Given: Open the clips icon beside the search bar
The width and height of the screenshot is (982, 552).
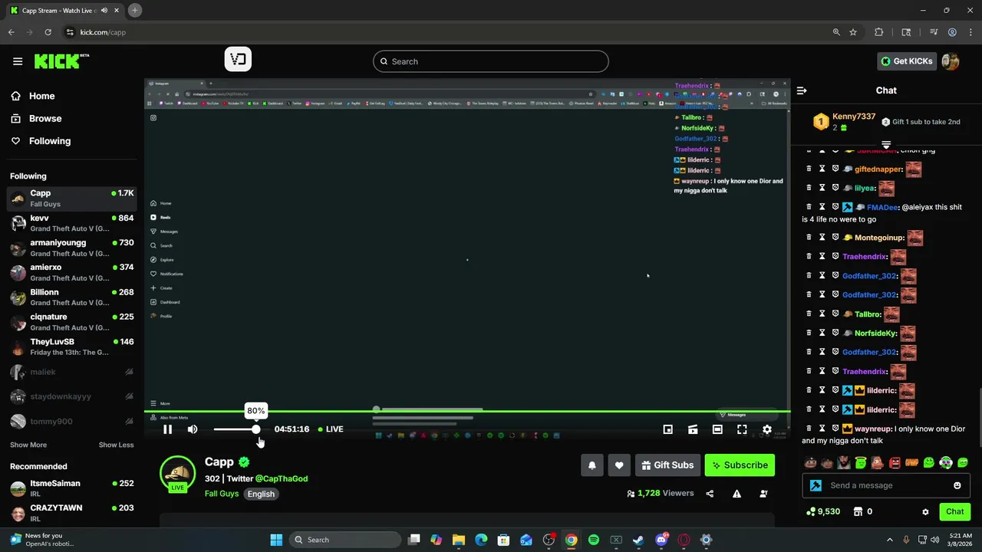Looking at the screenshot, I should pyautogui.click(x=238, y=60).
